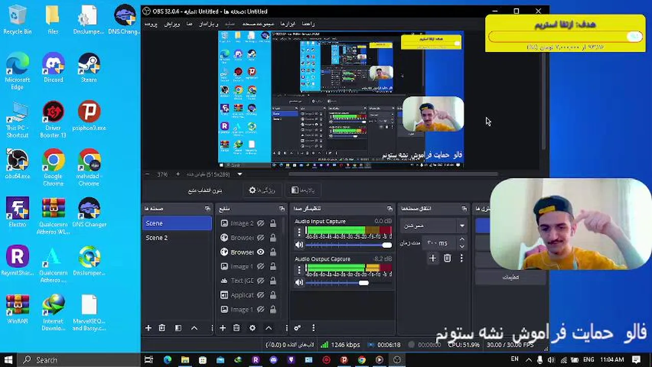Float the Audio Mixer dock panel icon
652x367 pixels.
[x=390, y=208]
